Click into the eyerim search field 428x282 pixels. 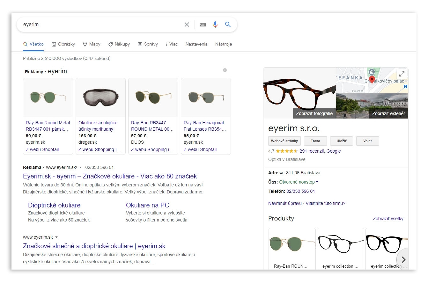102,25
